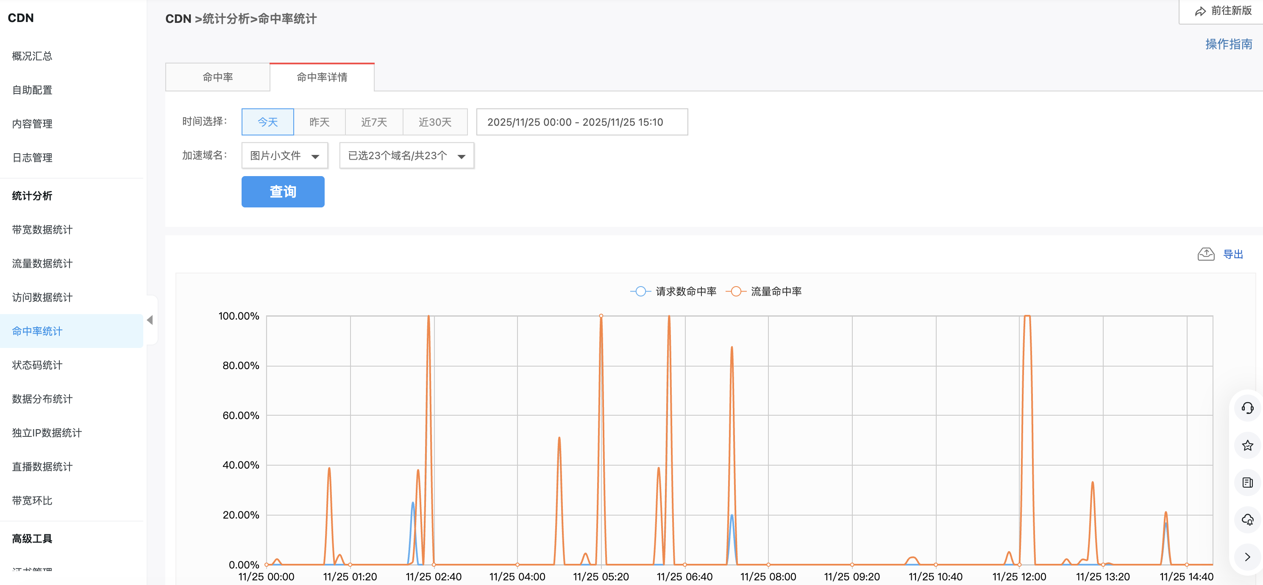This screenshot has height=585, width=1263.
Task: Click the 100% peak chart data point
Action: click(x=601, y=316)
